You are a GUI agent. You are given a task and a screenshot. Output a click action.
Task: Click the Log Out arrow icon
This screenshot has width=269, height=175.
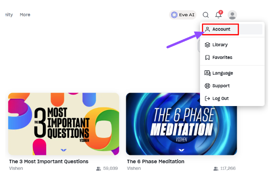pos(207,99)
